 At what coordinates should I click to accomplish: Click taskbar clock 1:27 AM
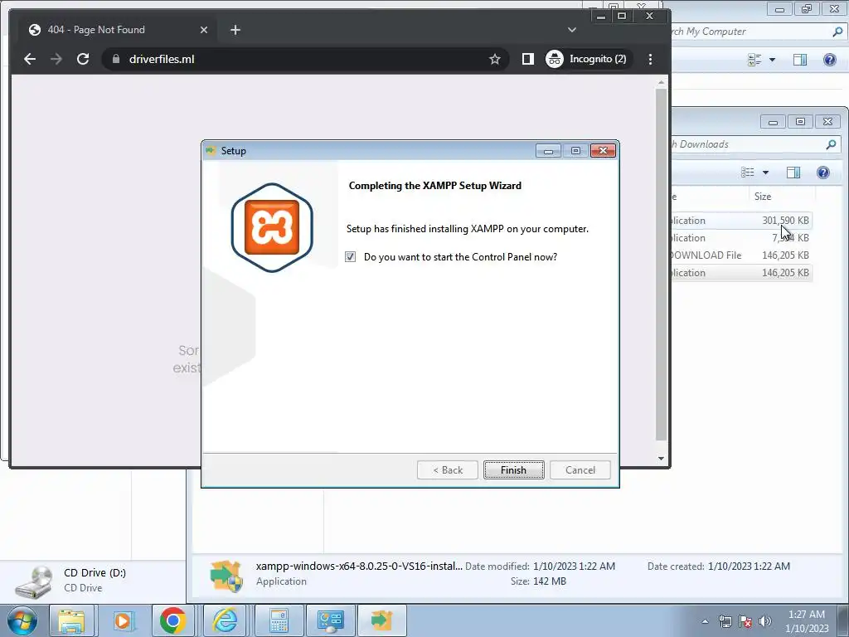[807, 621]
